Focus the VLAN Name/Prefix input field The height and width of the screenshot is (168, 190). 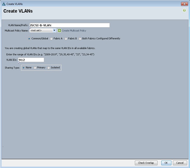coord(70,25)
